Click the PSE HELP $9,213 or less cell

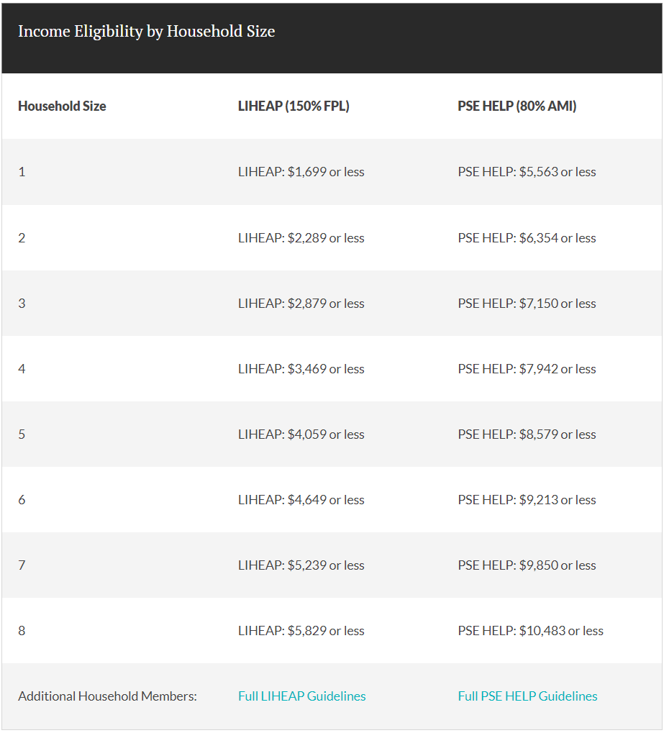coord(527,500)
